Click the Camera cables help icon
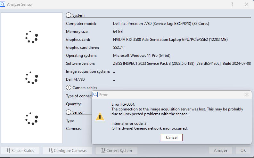Viewport: 254px width, 158px height. point(69,87)
